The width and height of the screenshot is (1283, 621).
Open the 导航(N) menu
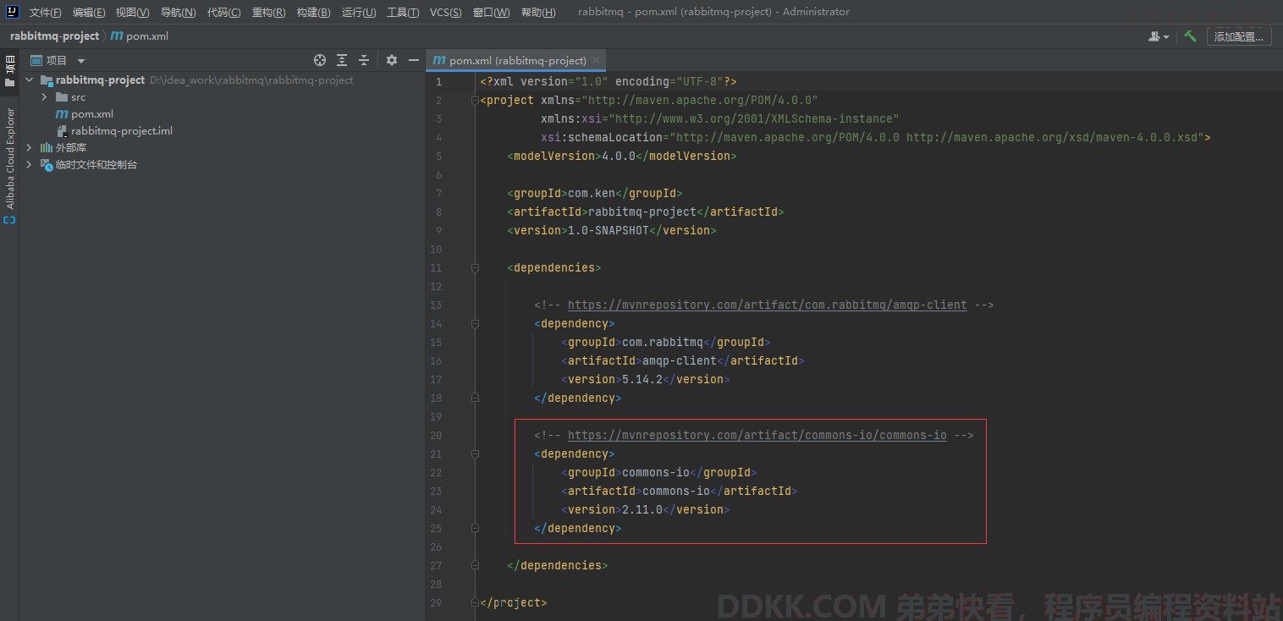(178, 12)
